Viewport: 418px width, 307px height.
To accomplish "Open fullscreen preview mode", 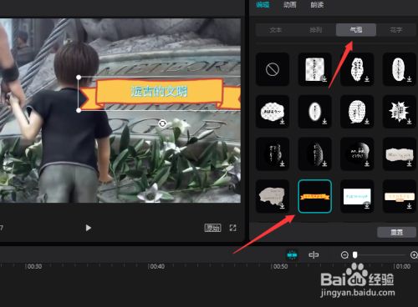I will click(232, 228).
